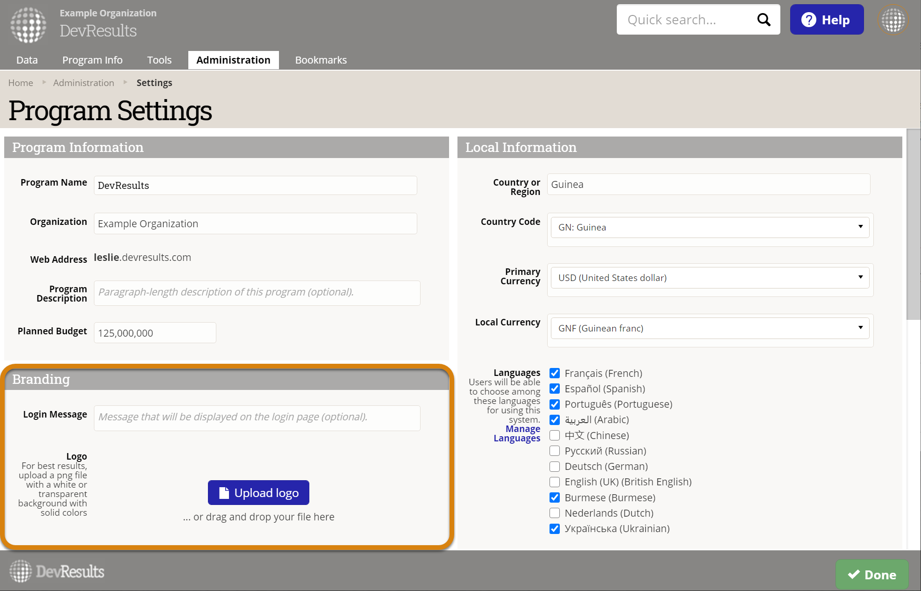Click the magnifying glass search icon
This screenshot has width=921, height=591.
coord(764,20)
